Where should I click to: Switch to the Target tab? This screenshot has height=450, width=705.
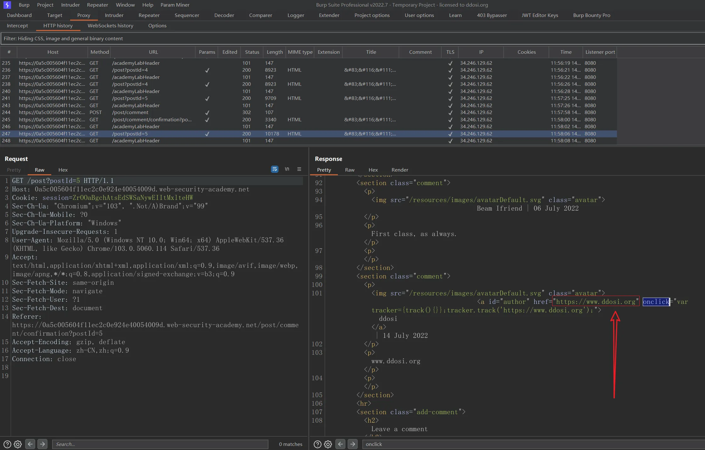(x=55, y=15)
